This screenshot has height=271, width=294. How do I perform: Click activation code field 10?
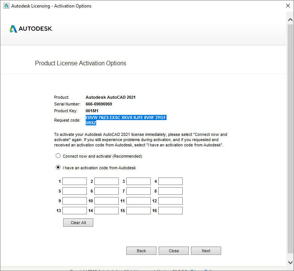pos(106,201)
